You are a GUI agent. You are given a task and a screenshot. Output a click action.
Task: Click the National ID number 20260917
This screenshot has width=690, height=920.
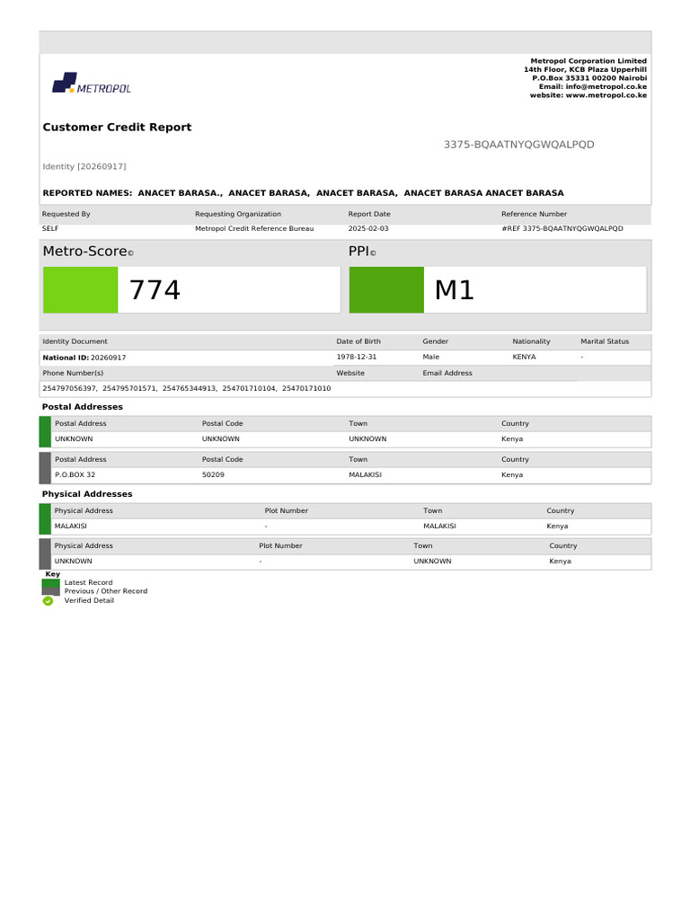pos(108,358)
